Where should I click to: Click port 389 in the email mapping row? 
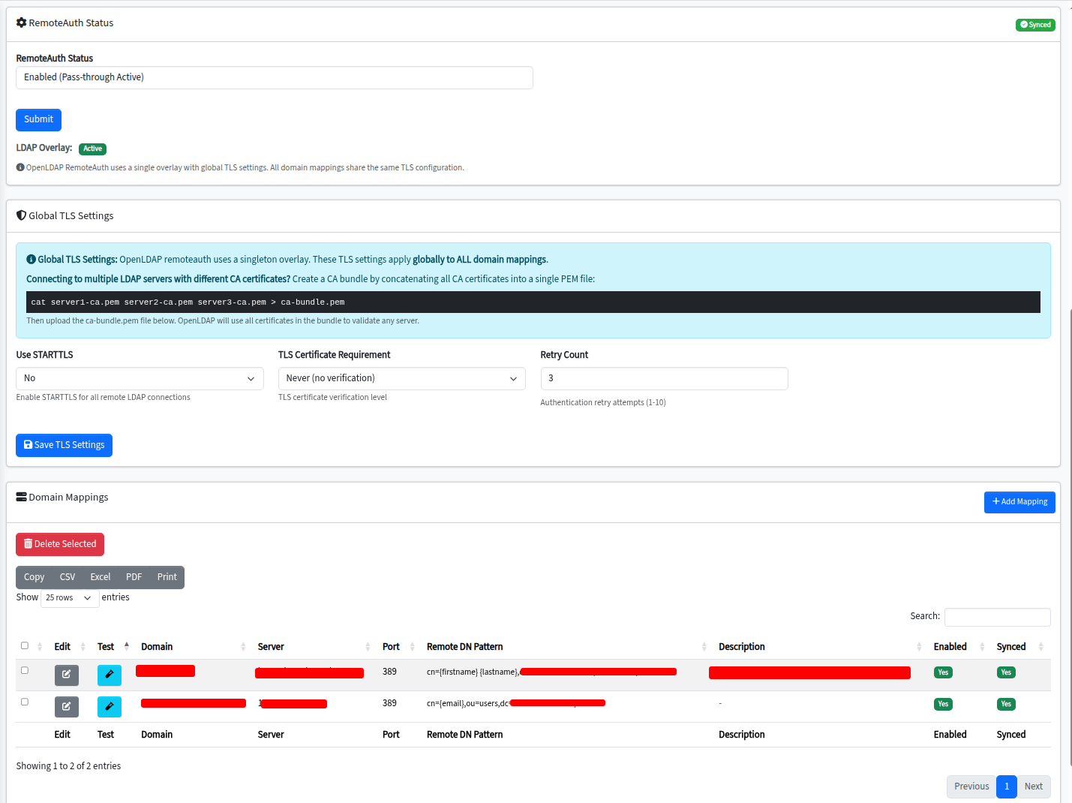pos(389,703)
